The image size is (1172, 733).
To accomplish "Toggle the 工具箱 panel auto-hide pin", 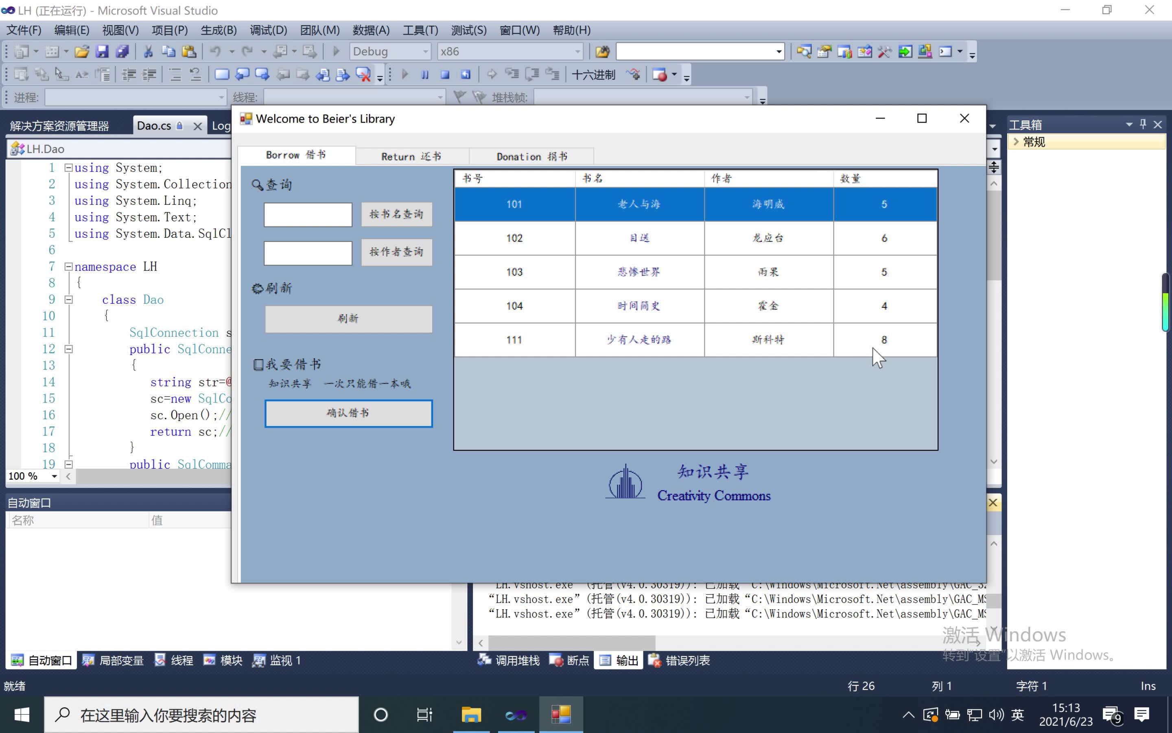I will click(1144, 125).
